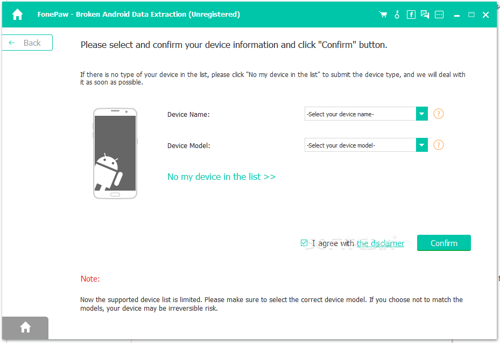The image size is (500, 343).
Task: Click the help icon beside Device Name
Action: pos(439,114)
